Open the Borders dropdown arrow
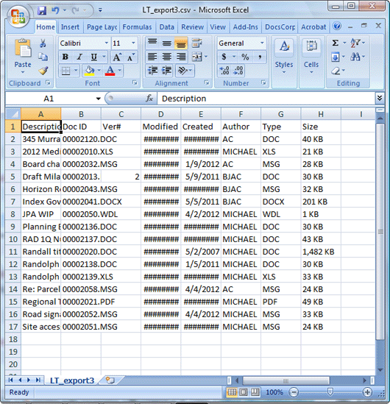The height and width of the screenshot is (404, 390). pos(76,71)
